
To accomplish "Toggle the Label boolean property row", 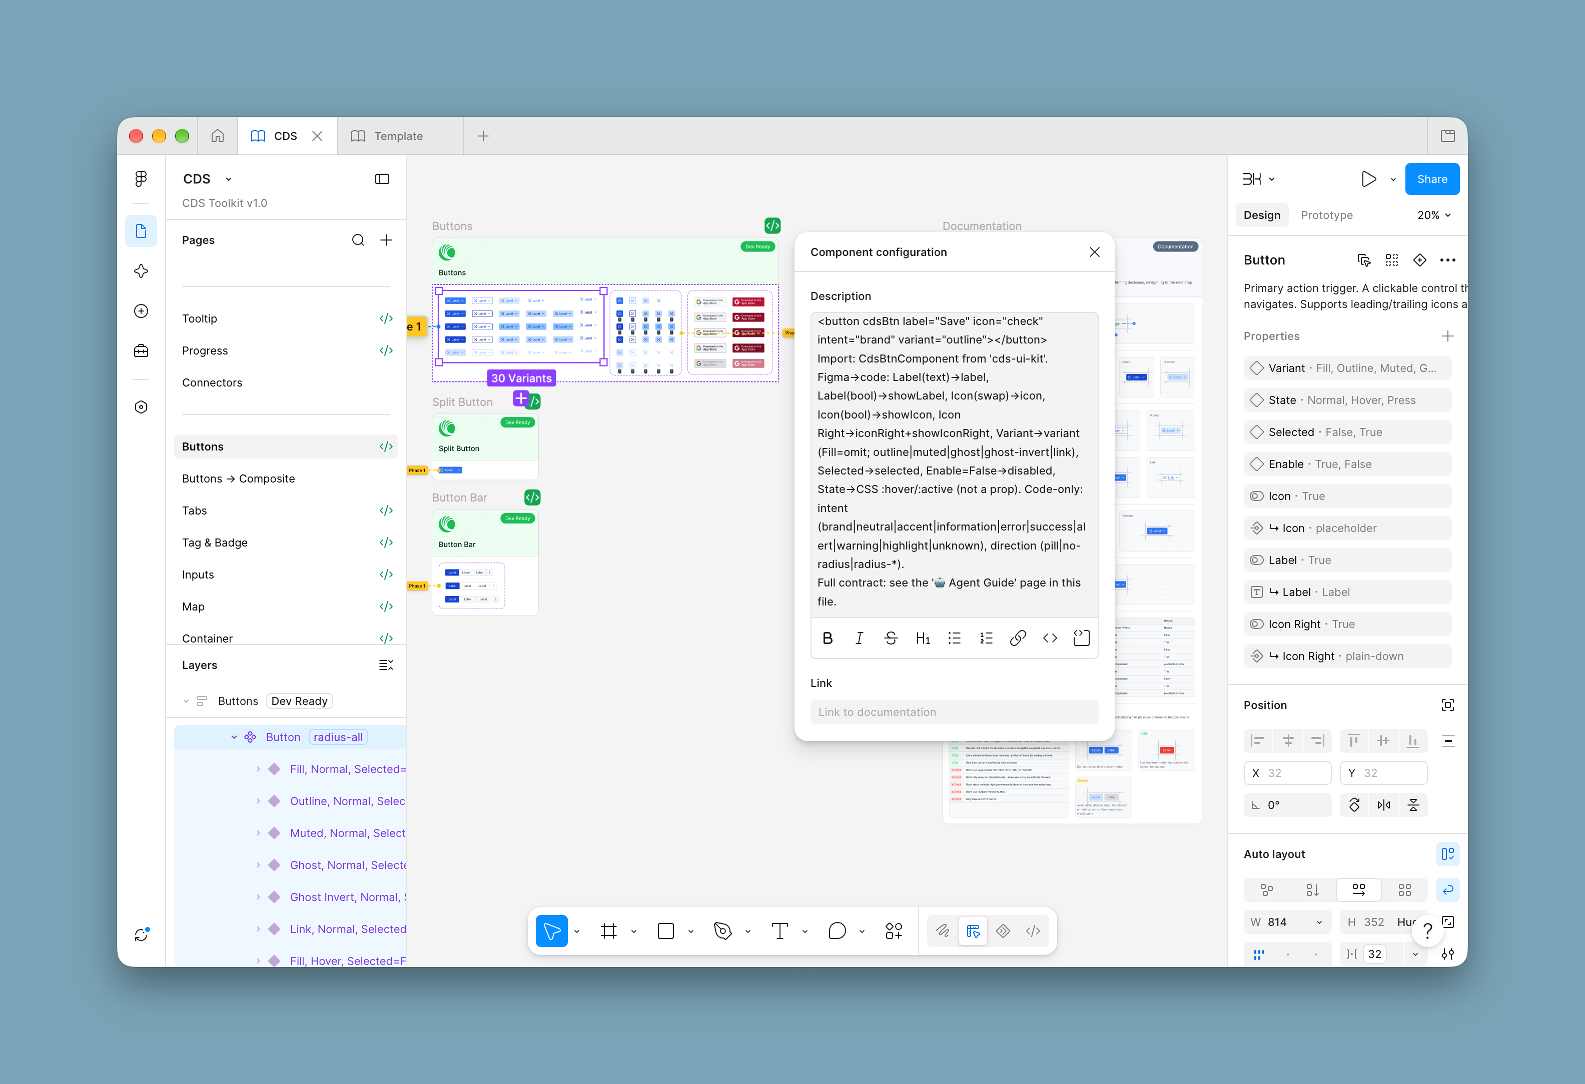I will pyautogui.click(x=1348, y=560).
